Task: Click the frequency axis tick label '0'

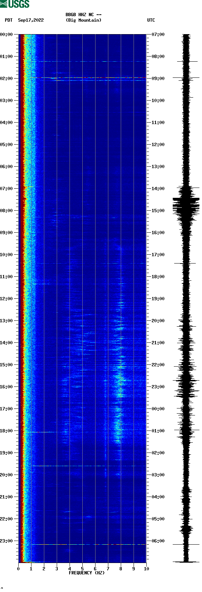Action: (x=18, y=569)
